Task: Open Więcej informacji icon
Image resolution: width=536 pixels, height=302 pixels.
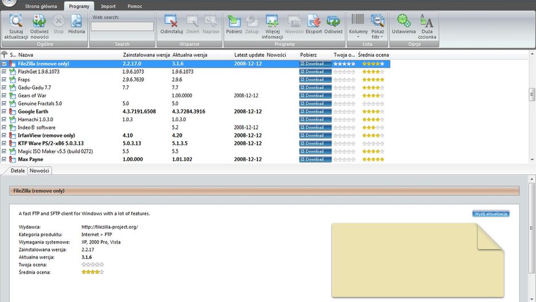Action: coord(272,22)
